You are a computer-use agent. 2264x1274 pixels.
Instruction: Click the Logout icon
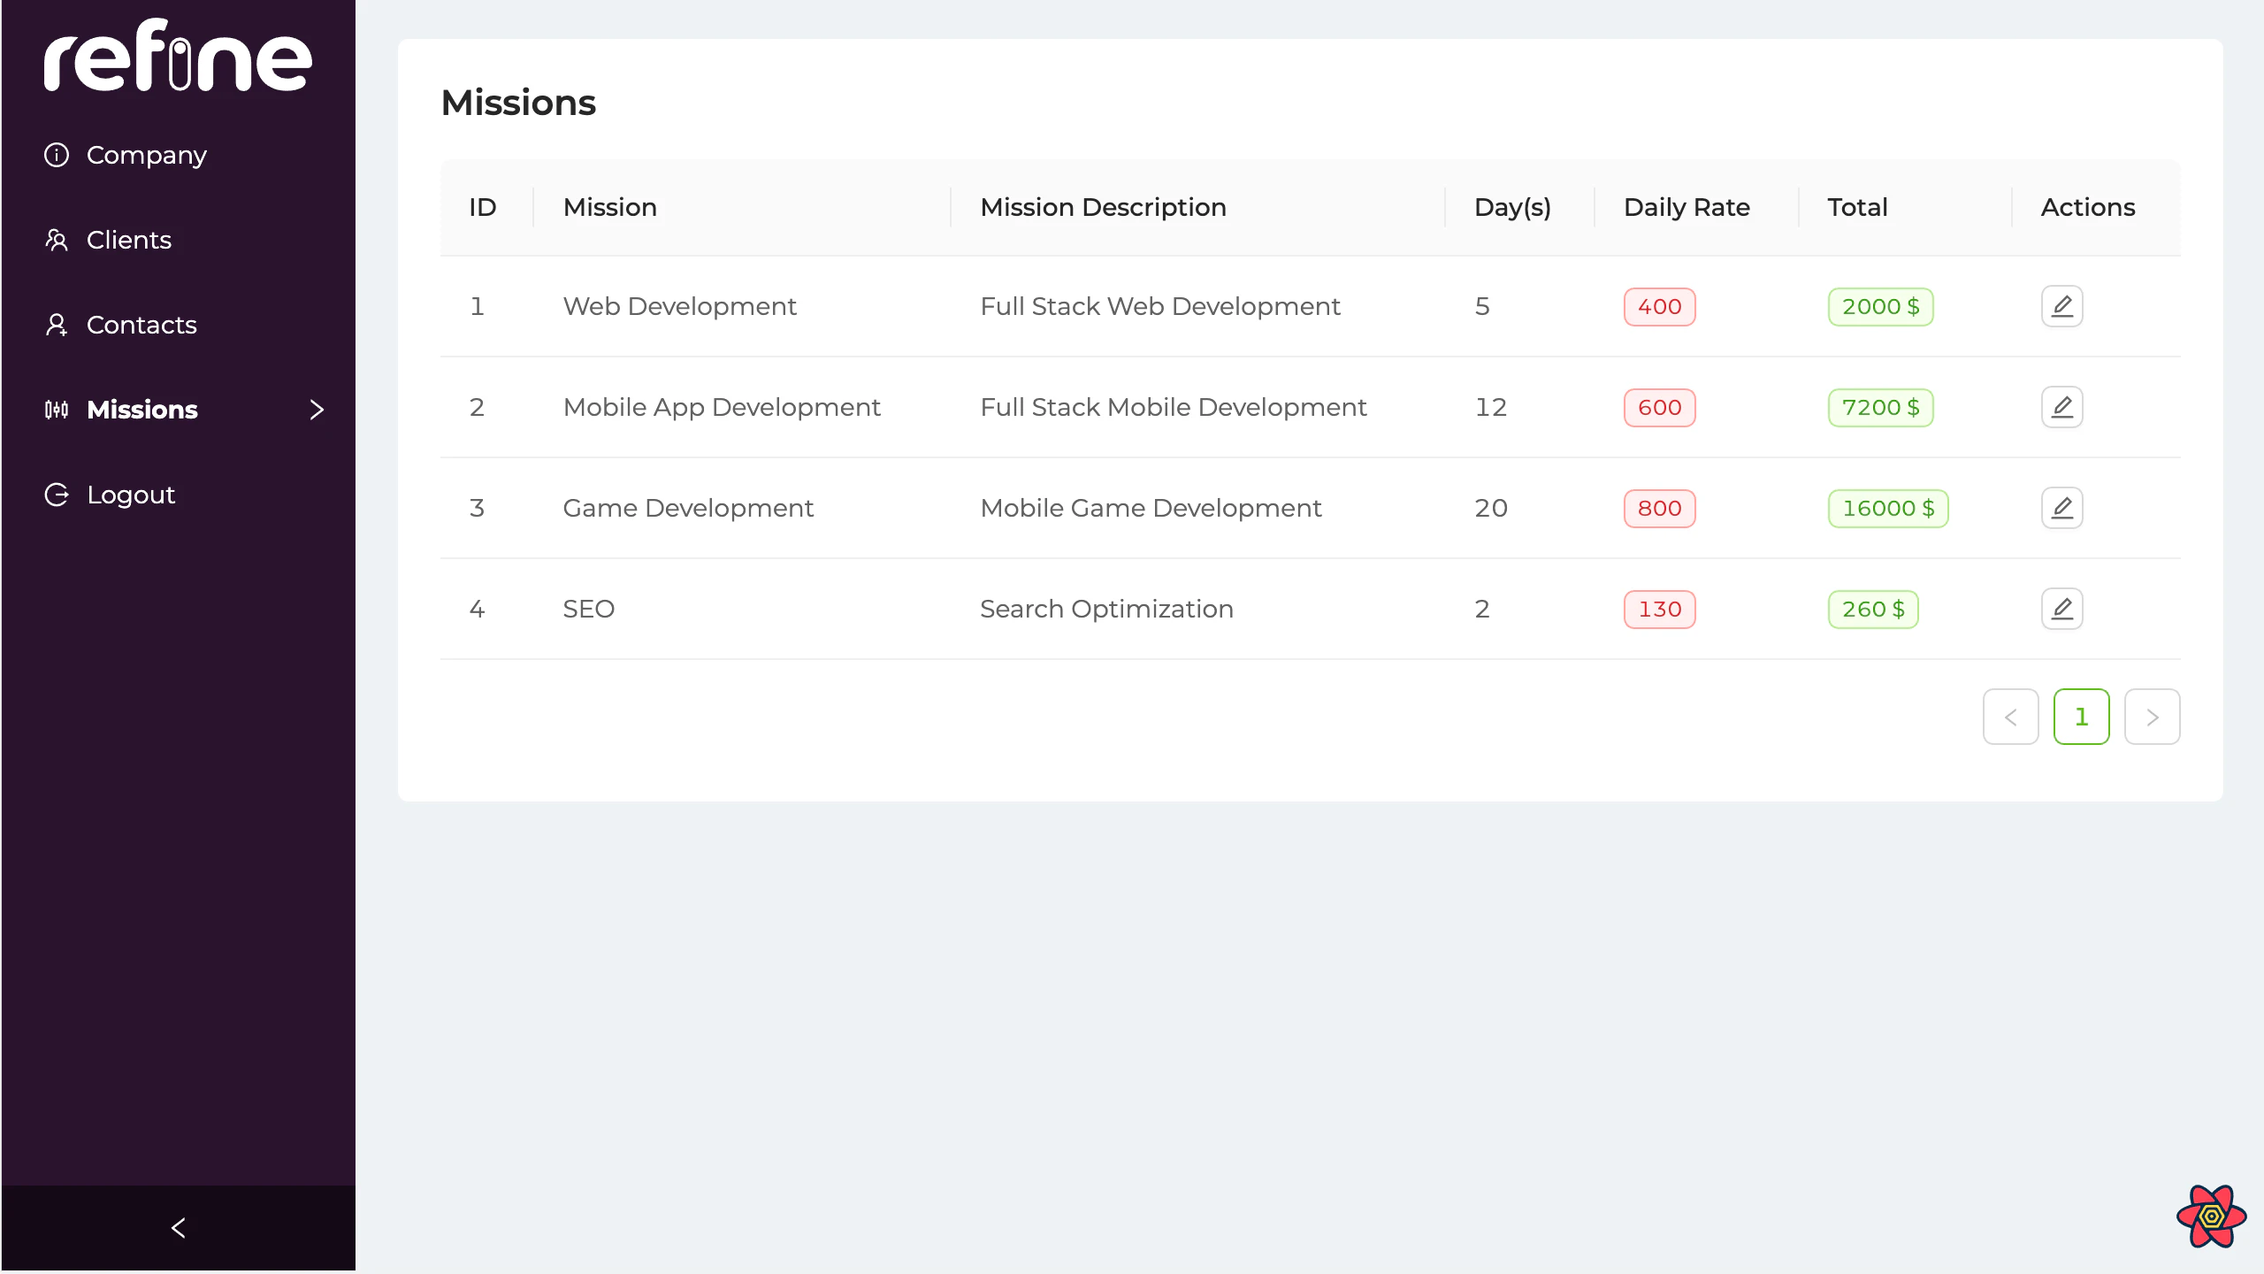57,495
